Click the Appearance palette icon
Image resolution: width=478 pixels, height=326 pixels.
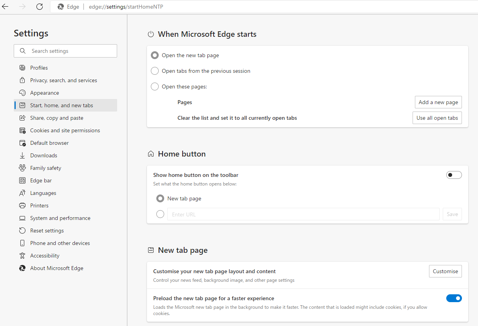point(22,93)
